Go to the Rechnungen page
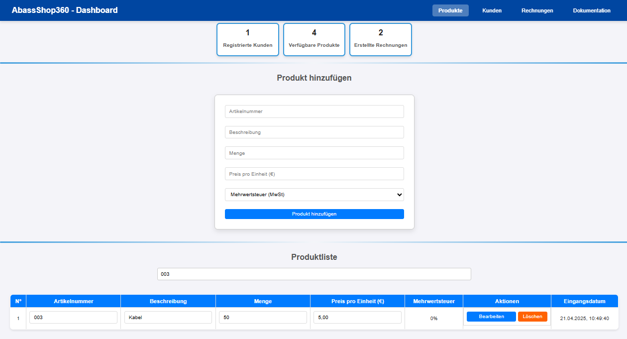This screenshot has width=627, height=339. click(x=537, y=10)
